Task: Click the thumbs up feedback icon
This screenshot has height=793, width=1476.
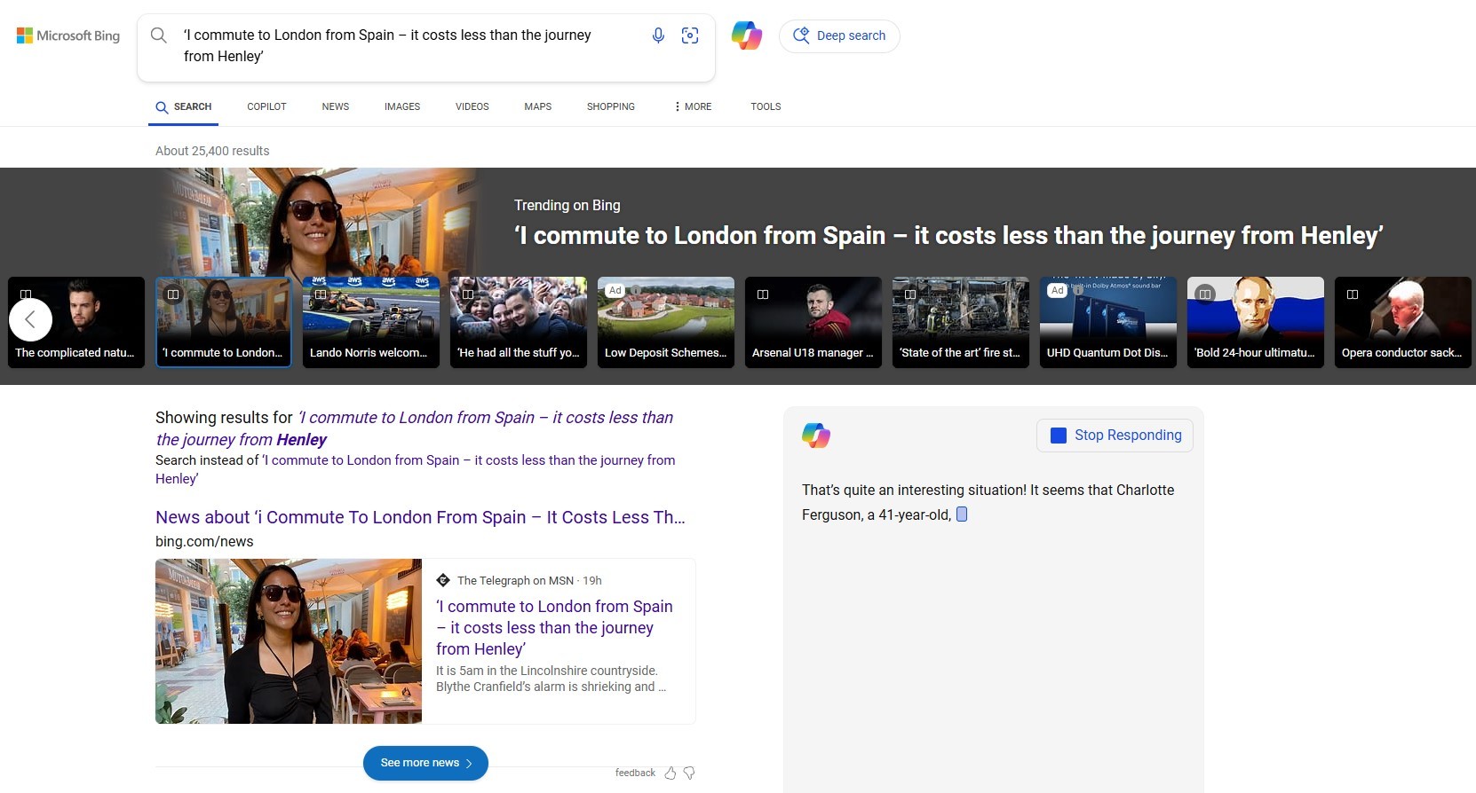Action: pos(671,773)
